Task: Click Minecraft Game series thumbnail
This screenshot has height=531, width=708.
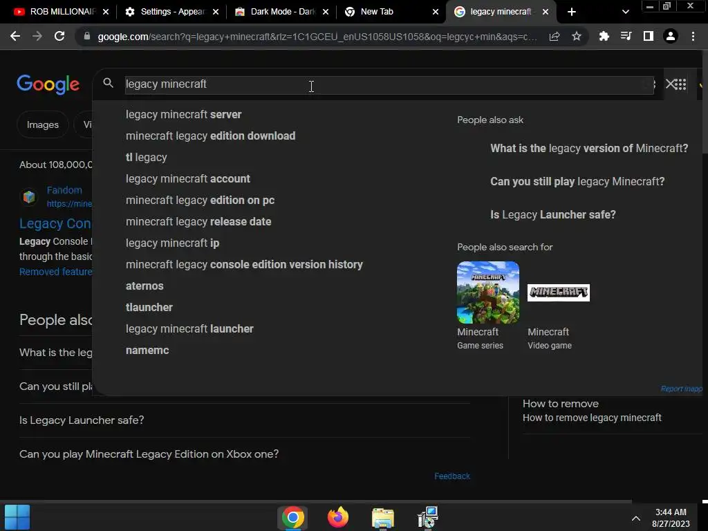Action: coord(487,292)
